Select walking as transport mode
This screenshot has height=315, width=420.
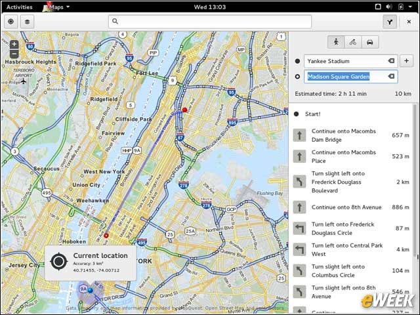pos(336,42)
